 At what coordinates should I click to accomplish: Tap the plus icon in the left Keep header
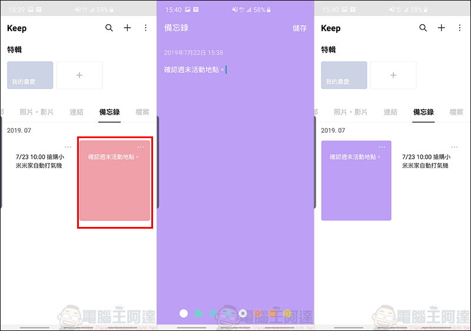[x=127, y=28]
